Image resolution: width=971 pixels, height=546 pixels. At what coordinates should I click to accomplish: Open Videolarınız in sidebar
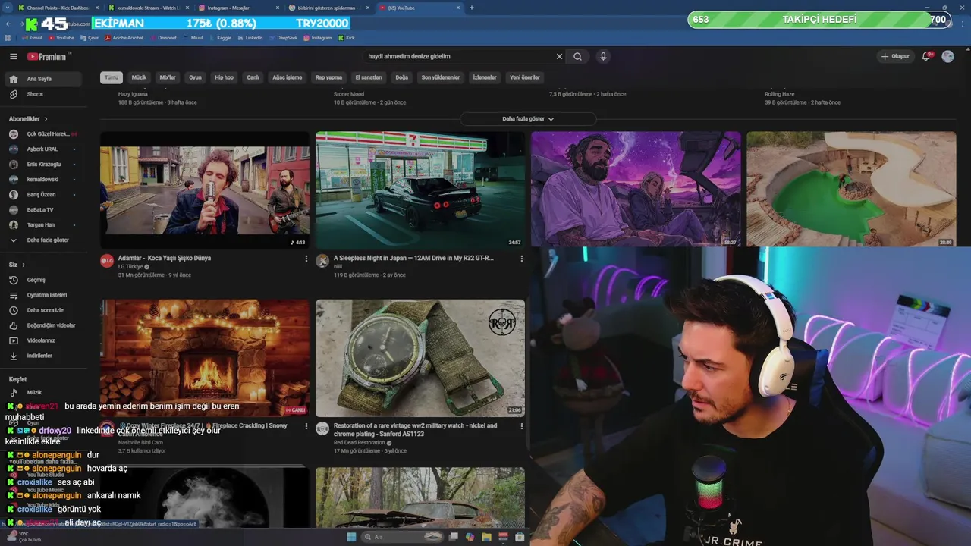[x=46, y=340]
